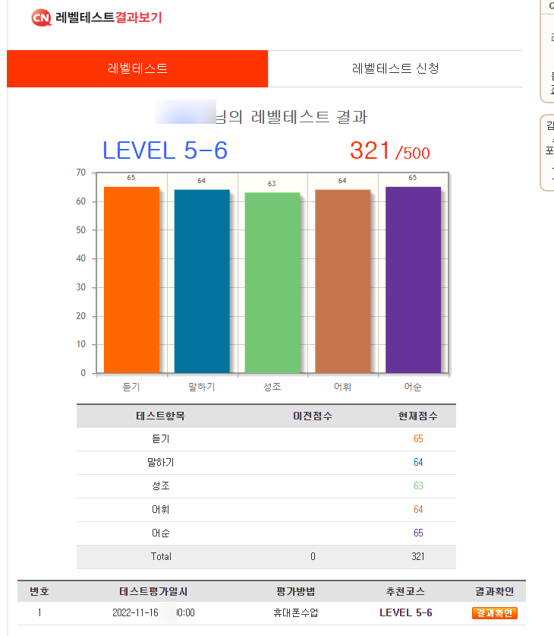The image size is (554, 636).
Task: Click the orange 결과확인 button
Action: [x=495, y=613]
